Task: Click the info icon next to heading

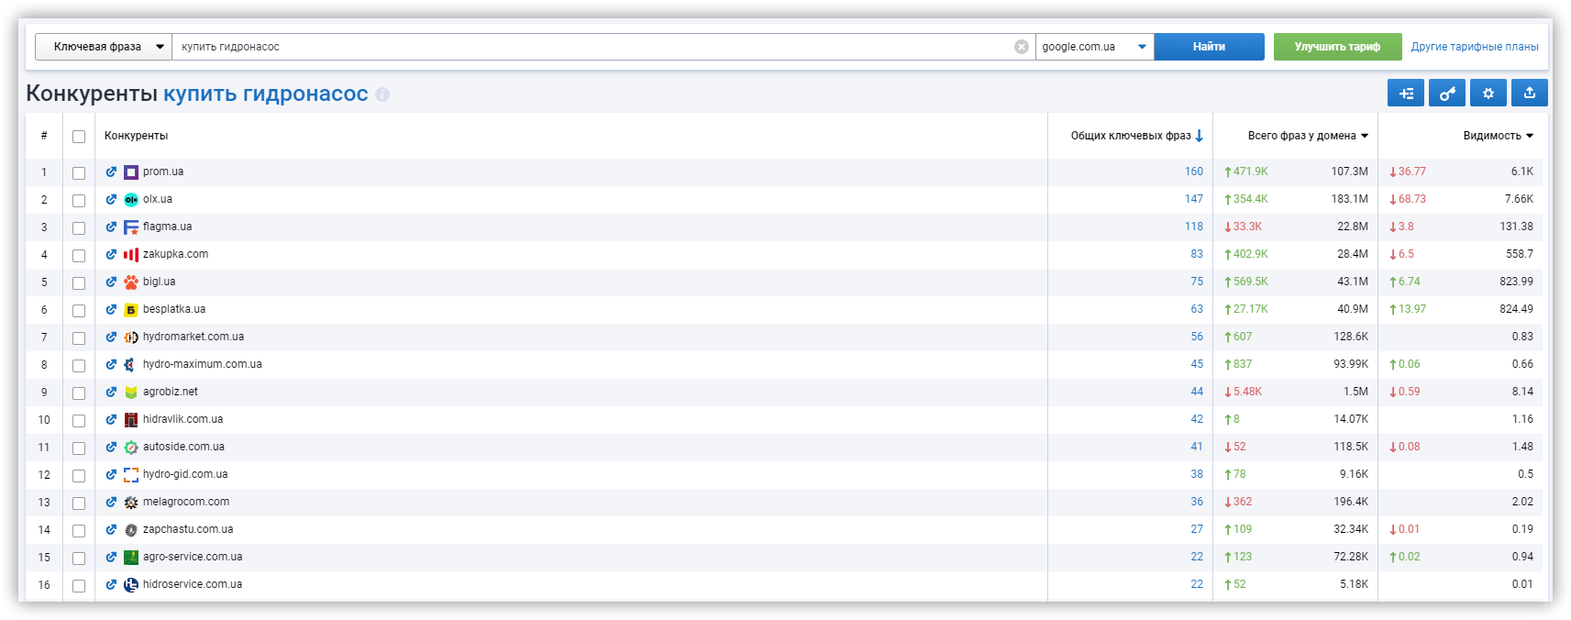Action: [x=382, y=94]
